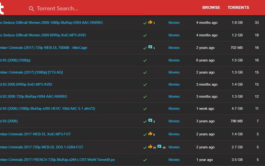Click the seed count '7'
The height and width of the screenshot is (166, 265).
(x=258, y=121)
